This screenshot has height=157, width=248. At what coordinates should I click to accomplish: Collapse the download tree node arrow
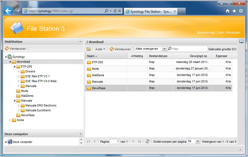[10, 62]
